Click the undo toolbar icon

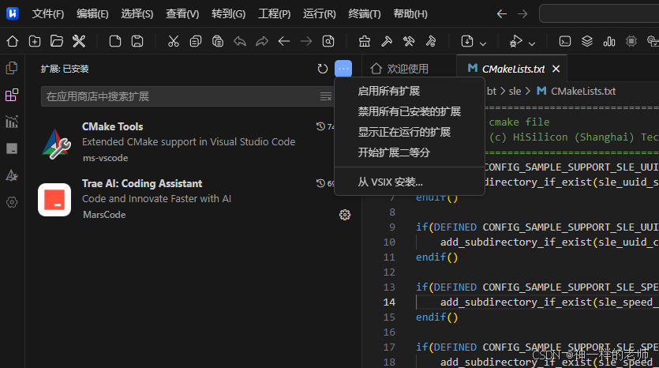(240, 41)
